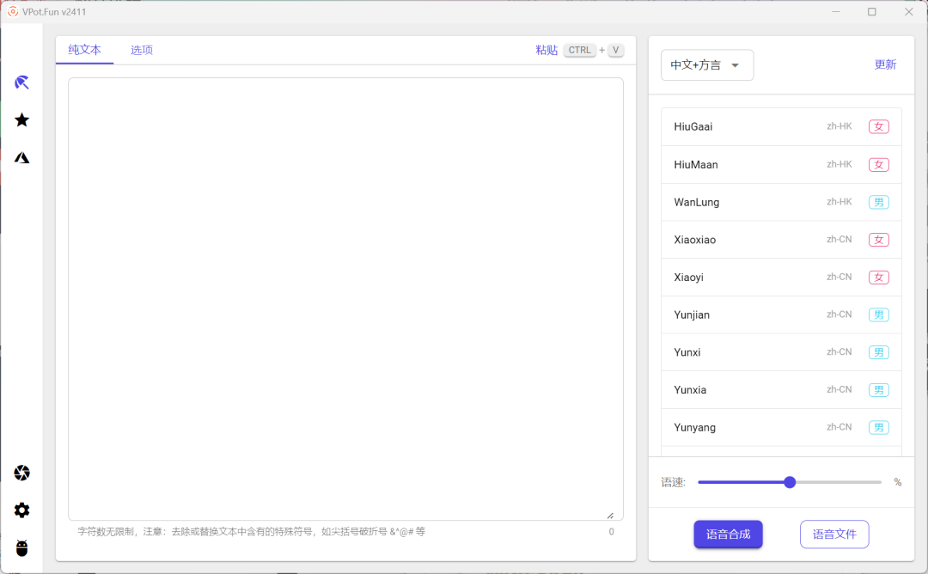Click the 男 tag on Yunxi row
This screenshot has height=574, width=928.
[x=879, y=352]
